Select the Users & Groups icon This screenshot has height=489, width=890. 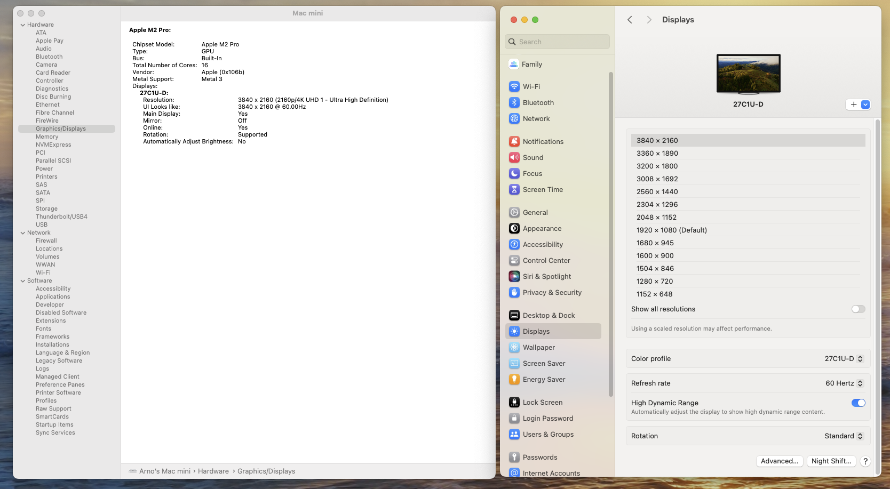coord(514,434)
